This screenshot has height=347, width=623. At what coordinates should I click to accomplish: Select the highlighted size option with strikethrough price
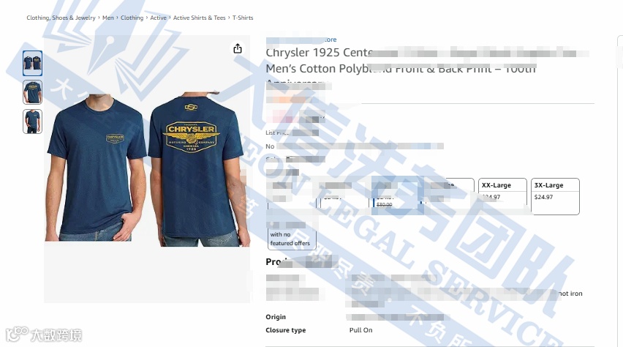pyautogui.click(x=396, y=195)
